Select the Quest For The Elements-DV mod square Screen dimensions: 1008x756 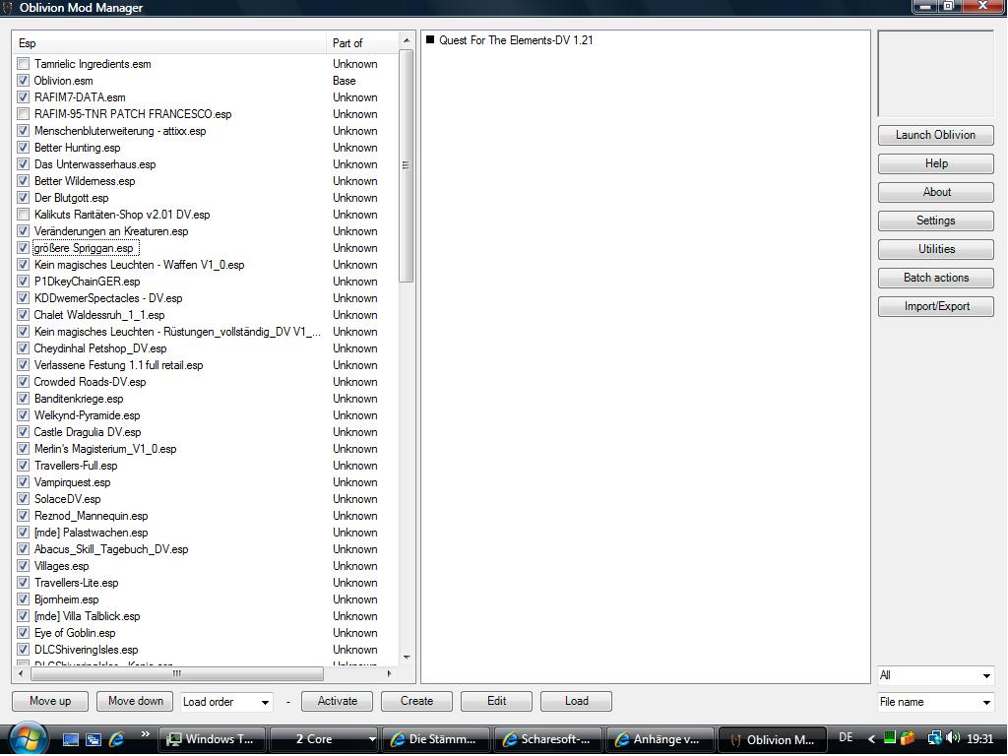click(430, 40)
